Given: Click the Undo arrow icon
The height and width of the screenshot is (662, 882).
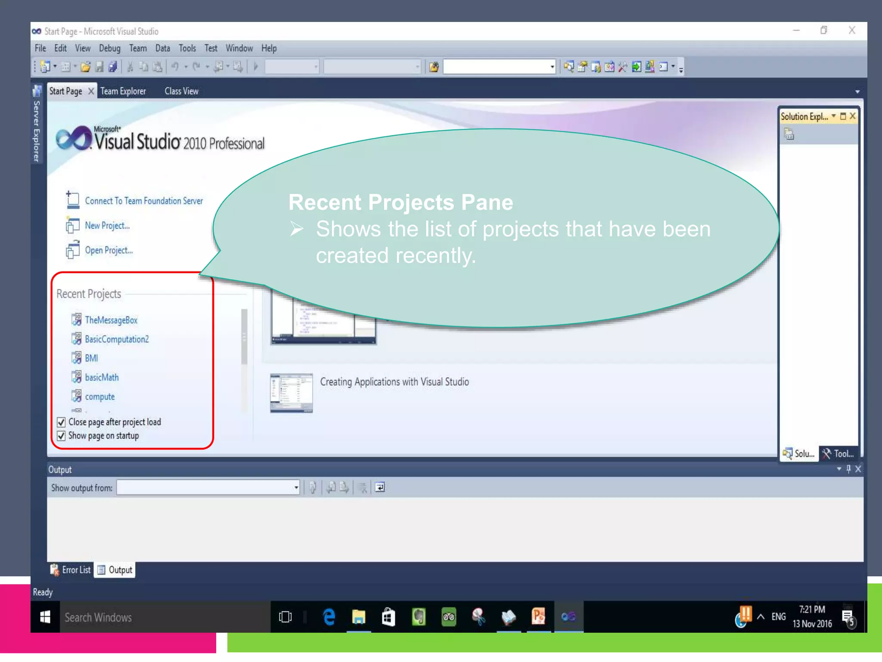Looking at the screenshot, I should click(x=175, y=67).
